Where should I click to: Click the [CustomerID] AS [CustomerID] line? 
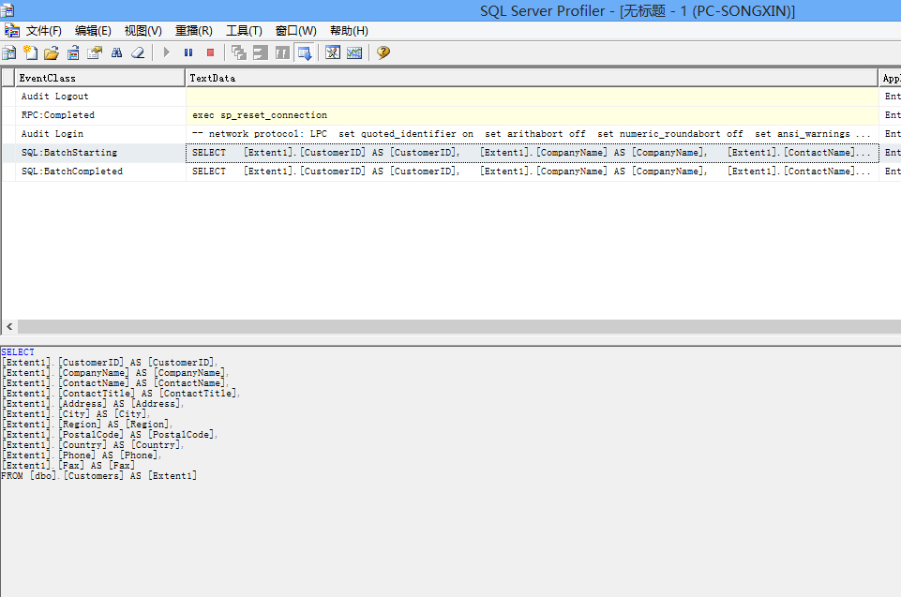[110, 363]
